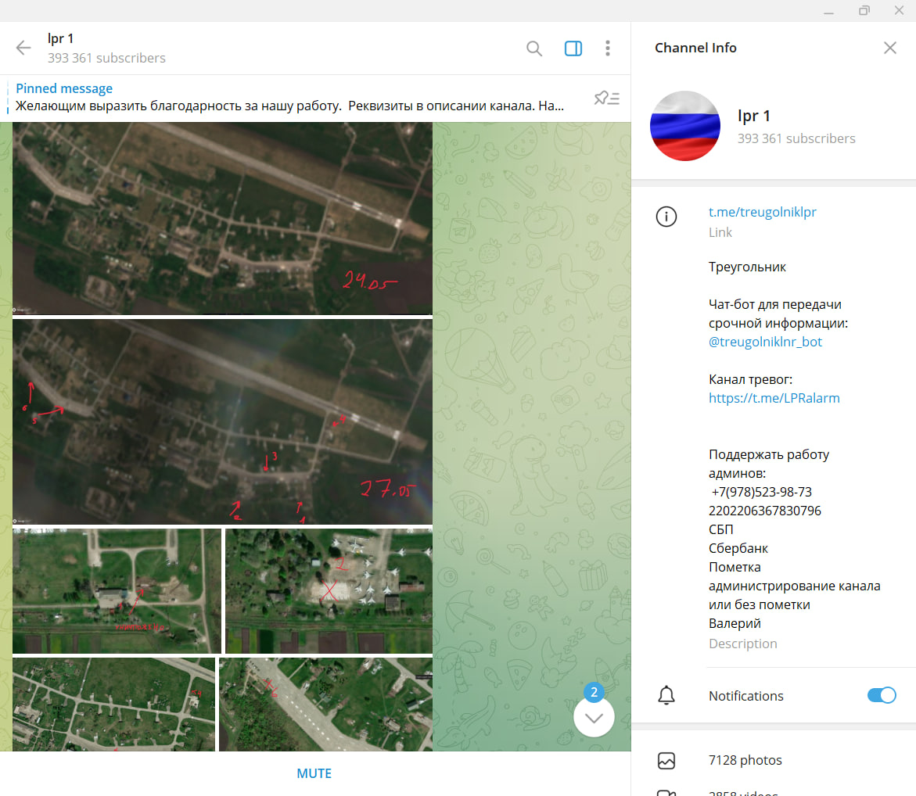Screen dimensions: 916x796
Task: Click the photos gallery icon
Action: [x=666, y=760]
